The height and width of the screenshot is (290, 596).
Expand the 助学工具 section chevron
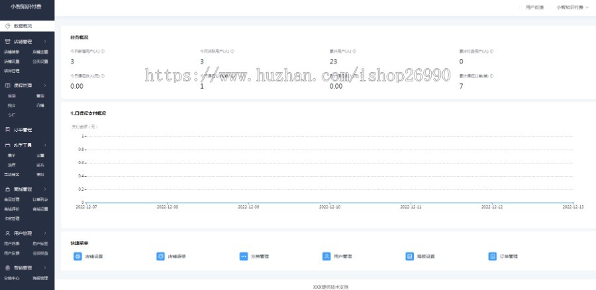click(x=45, y=145)
